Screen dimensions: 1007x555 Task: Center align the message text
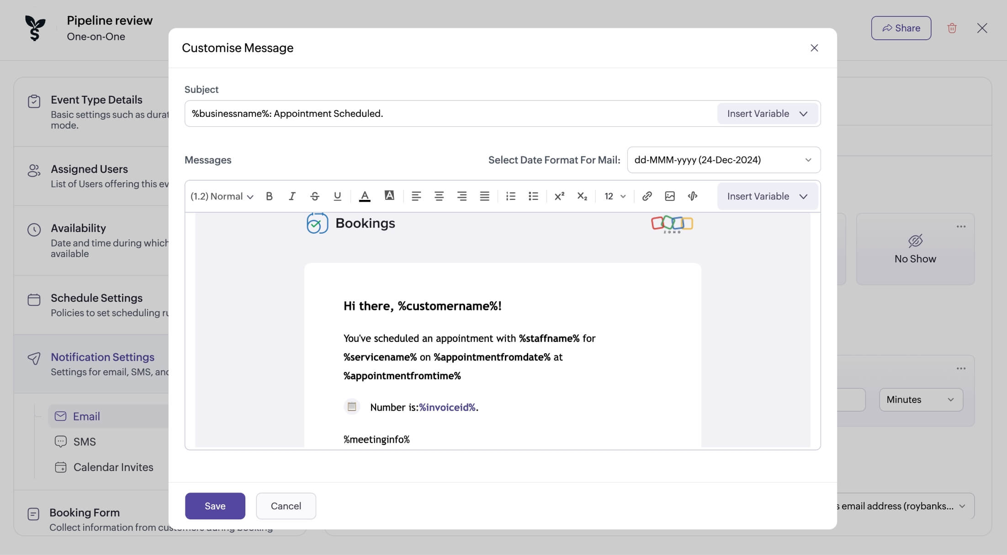[x=439, y=196]
